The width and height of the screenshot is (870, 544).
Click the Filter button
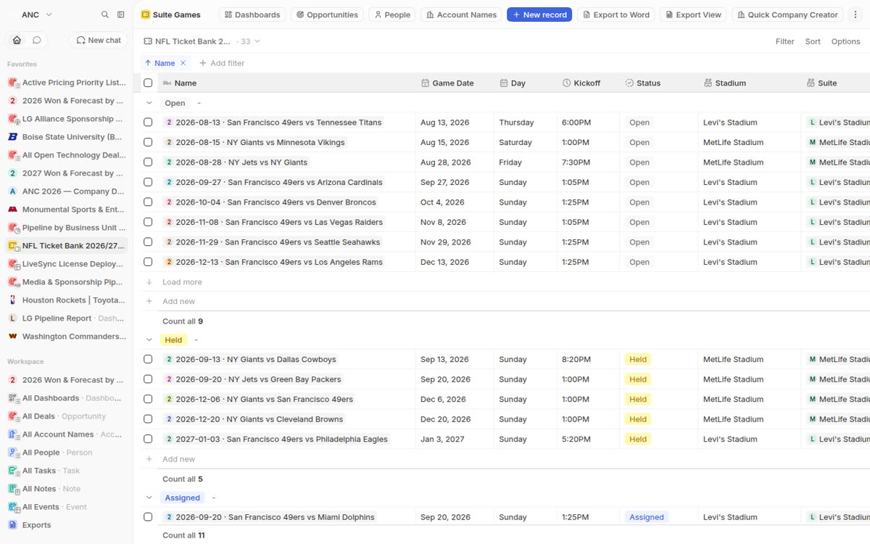pos(785,41)
